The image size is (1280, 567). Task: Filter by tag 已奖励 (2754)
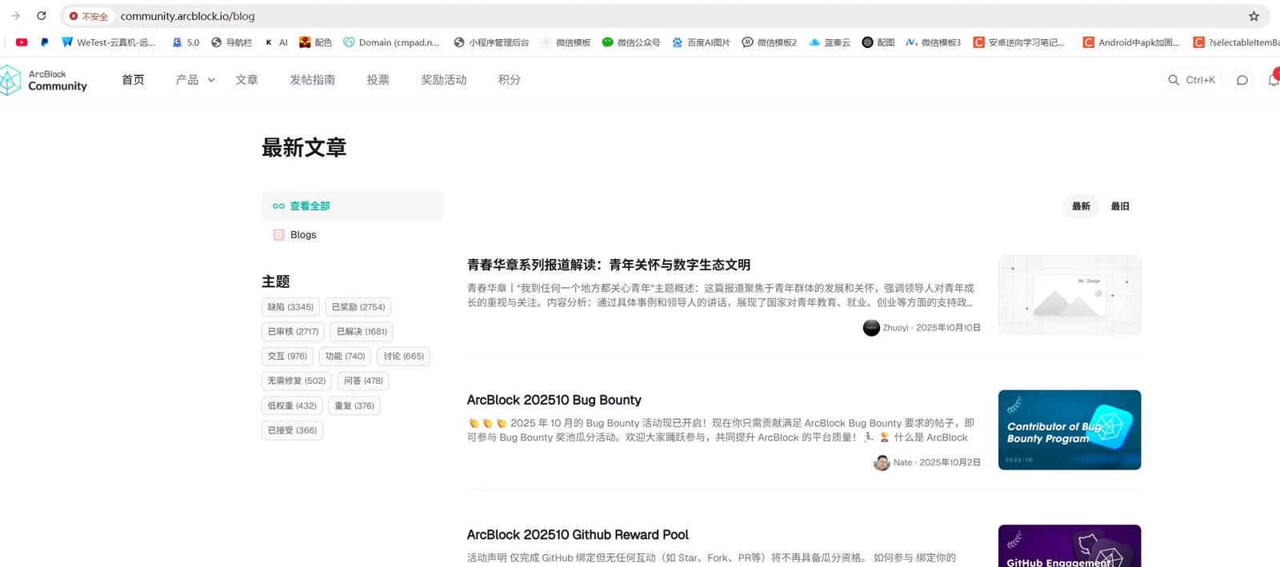pyautogui.click(x=358, y=307)
